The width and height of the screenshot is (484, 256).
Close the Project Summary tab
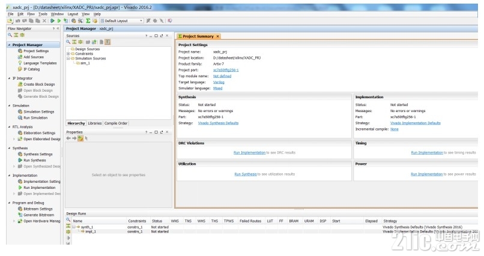[x=217, y=37]
